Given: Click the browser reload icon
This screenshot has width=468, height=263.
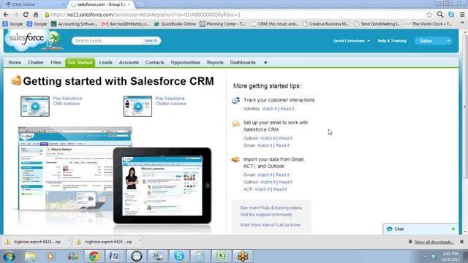Looking at the screenshot, I should [x=26, y=15].
